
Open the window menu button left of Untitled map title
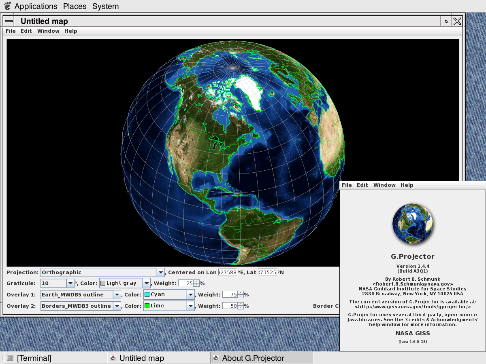tap(9, 21)
